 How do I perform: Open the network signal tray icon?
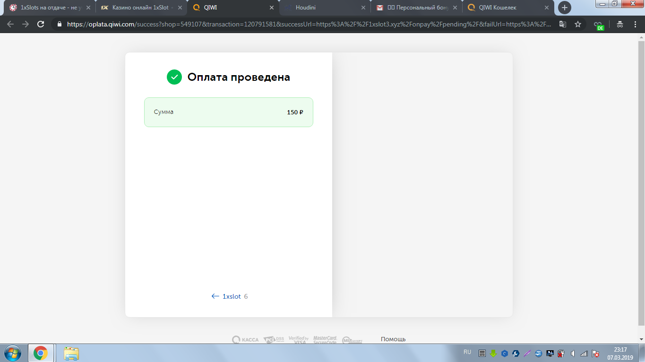click(x=584, y=353)
